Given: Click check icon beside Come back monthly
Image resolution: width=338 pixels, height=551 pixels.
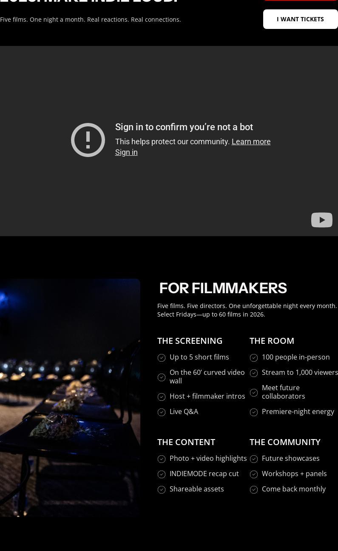Looking at the screenshot, I should pos(254,490).
